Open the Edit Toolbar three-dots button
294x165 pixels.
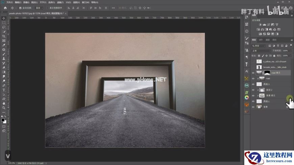pyautogui.click(x=4, y=112)
